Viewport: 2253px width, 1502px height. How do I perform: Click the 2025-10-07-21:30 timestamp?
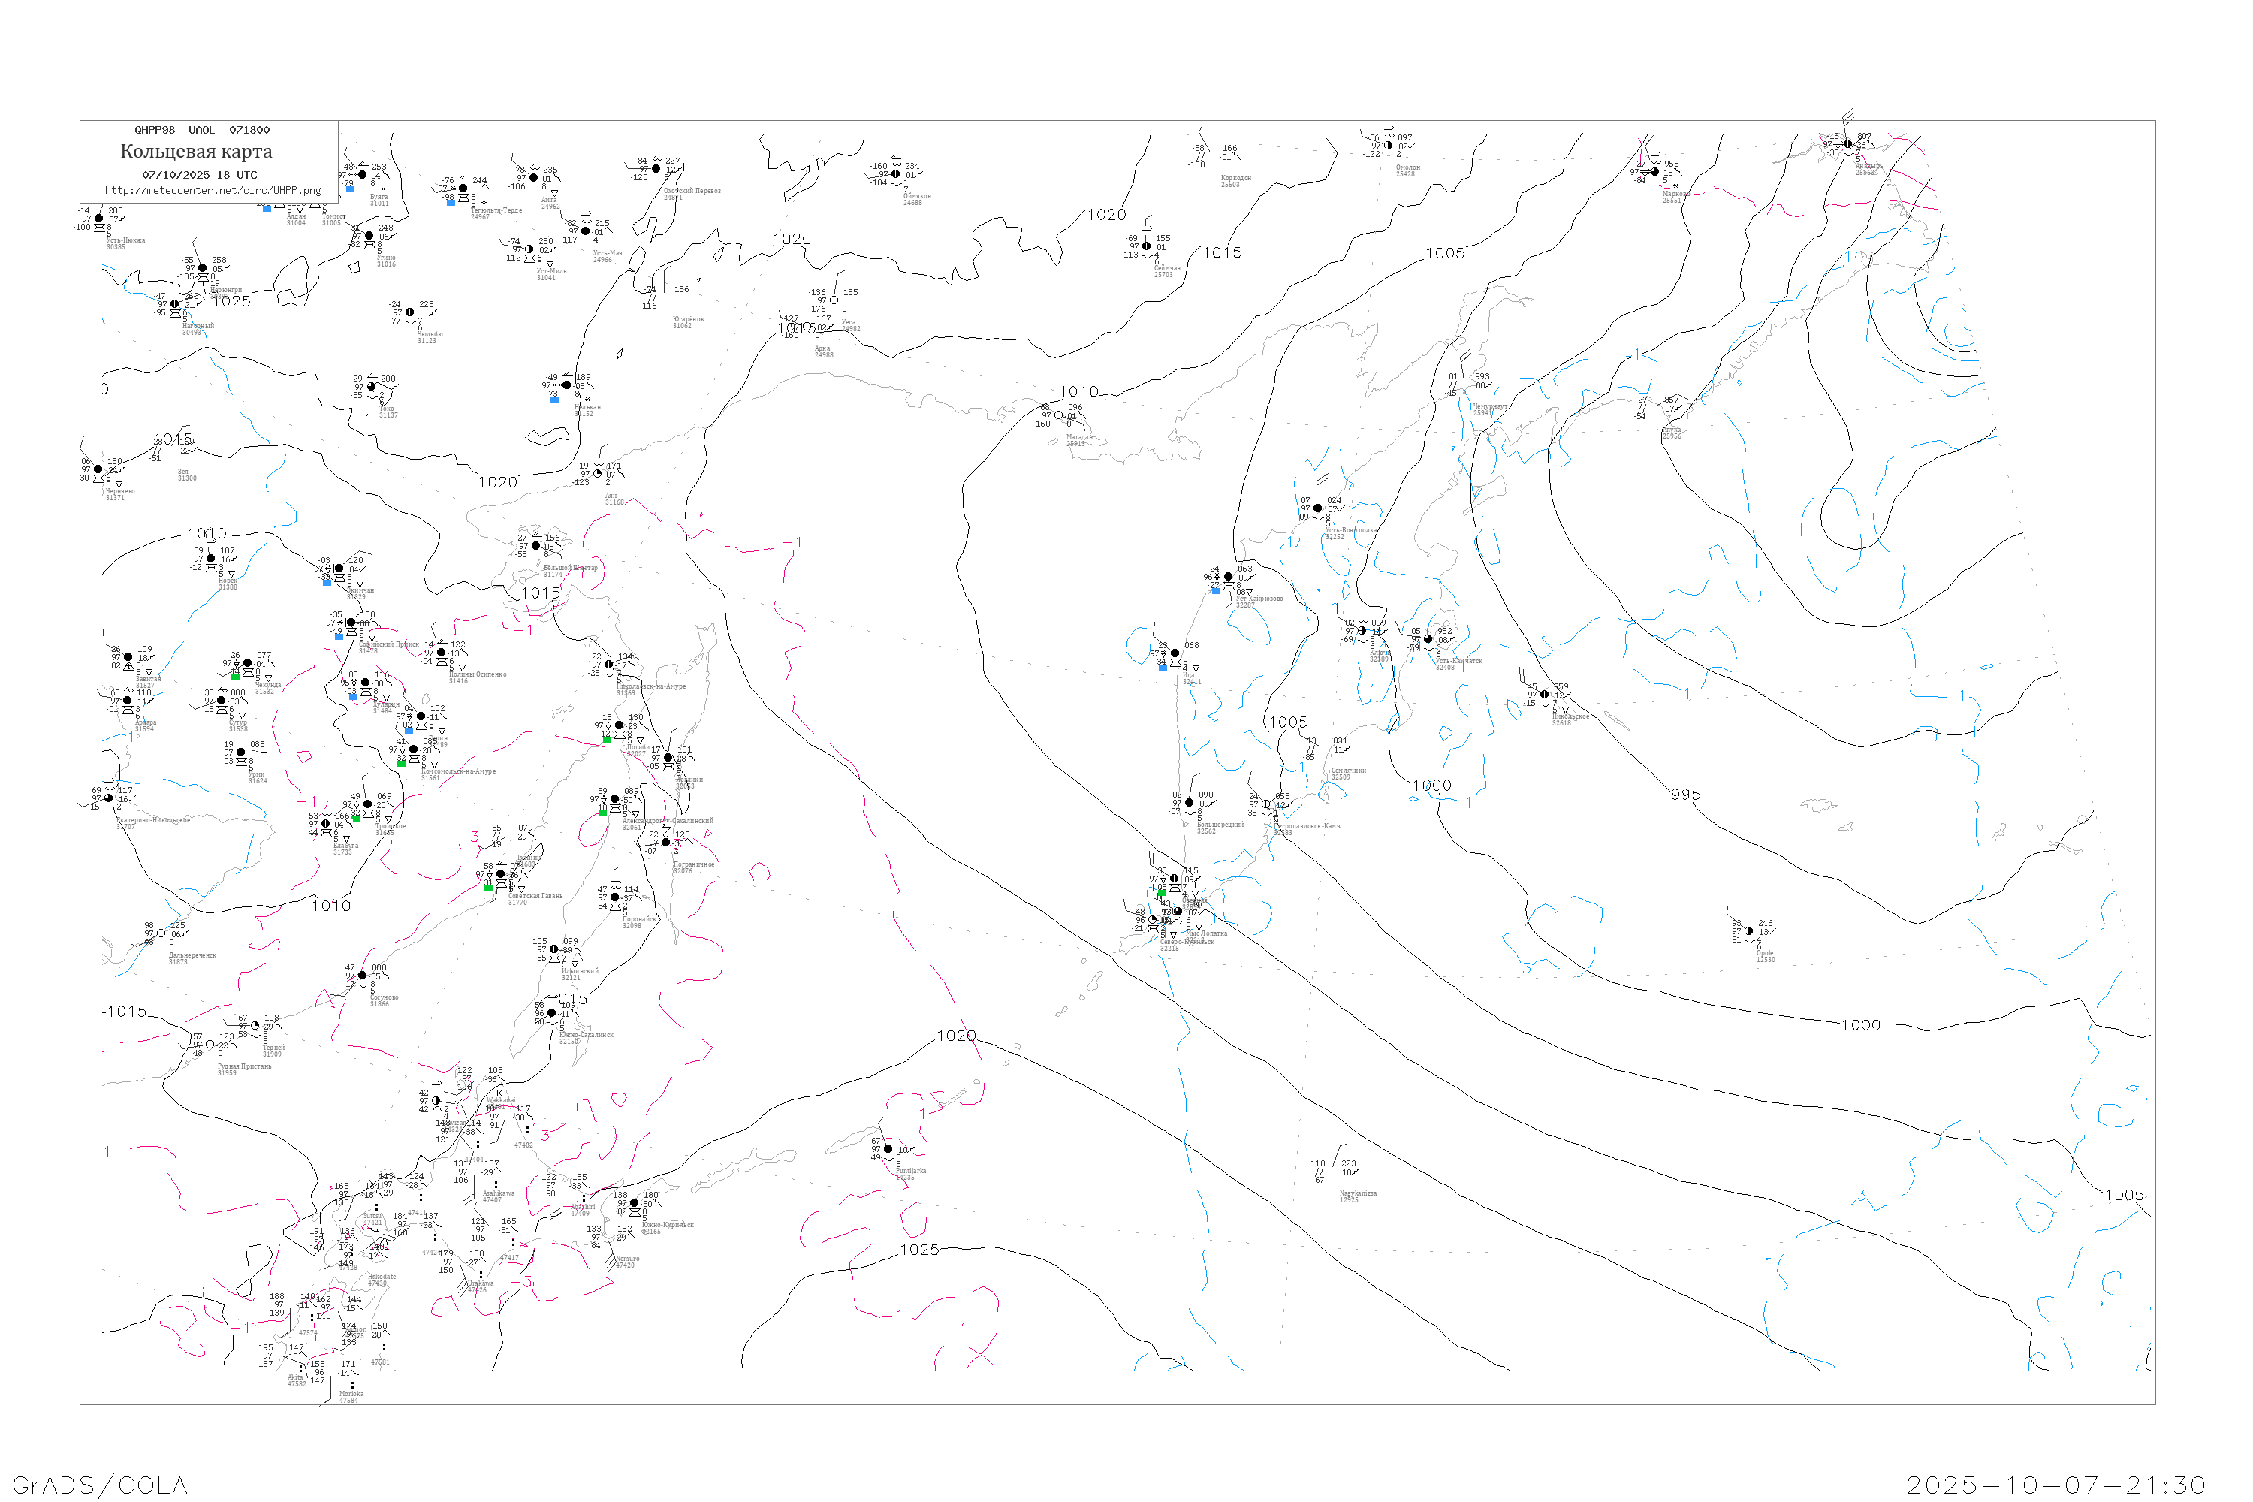click(2055, 1485)
